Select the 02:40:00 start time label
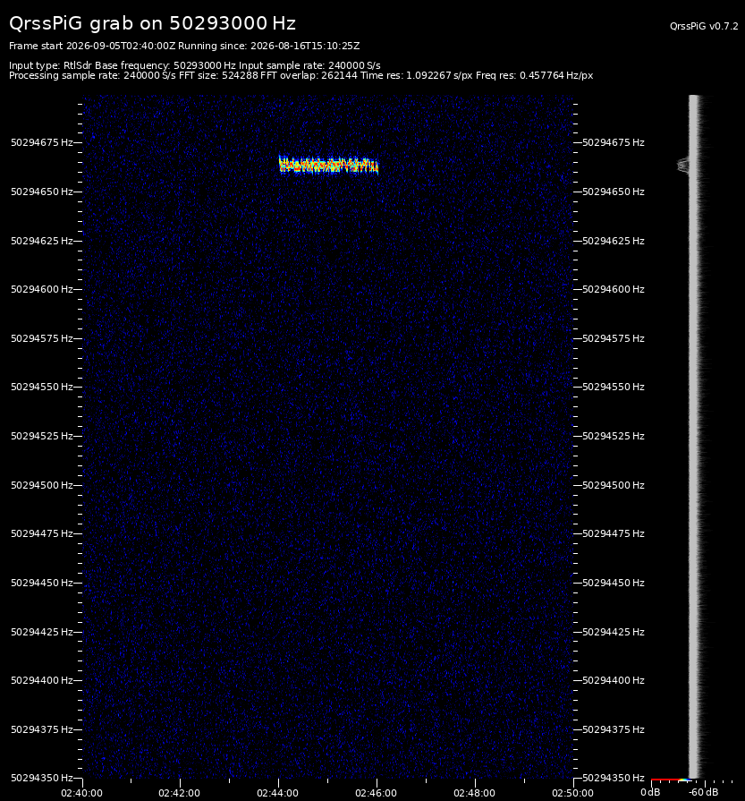Screen dimensions: 745x801 pos(81,793)
